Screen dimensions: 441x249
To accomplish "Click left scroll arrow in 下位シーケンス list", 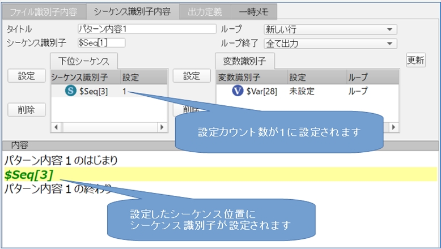I will pos(56,127).
